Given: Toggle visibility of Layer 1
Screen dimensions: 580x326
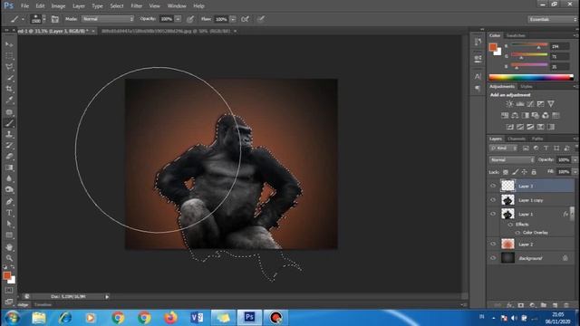Looking at the screenshot, I should pyautogui.click(x=493, y=214).
